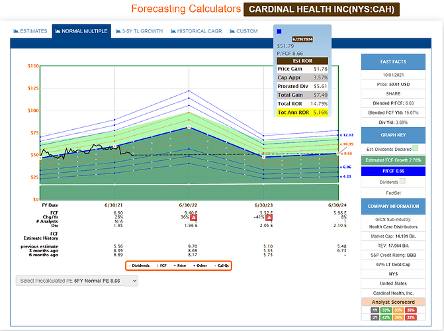444x331 pixels.
Task: Open the Select Precalculated PE dropdown
Action: (77, 281)
